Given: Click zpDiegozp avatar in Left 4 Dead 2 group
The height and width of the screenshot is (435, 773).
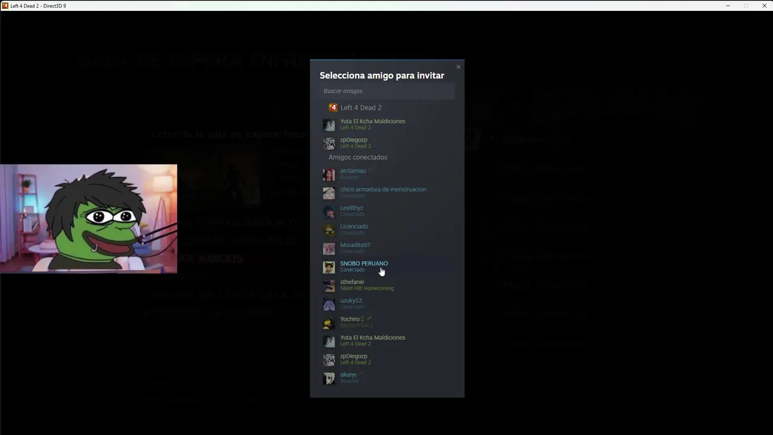Looking at the screenshot, I should pos(329,143).
